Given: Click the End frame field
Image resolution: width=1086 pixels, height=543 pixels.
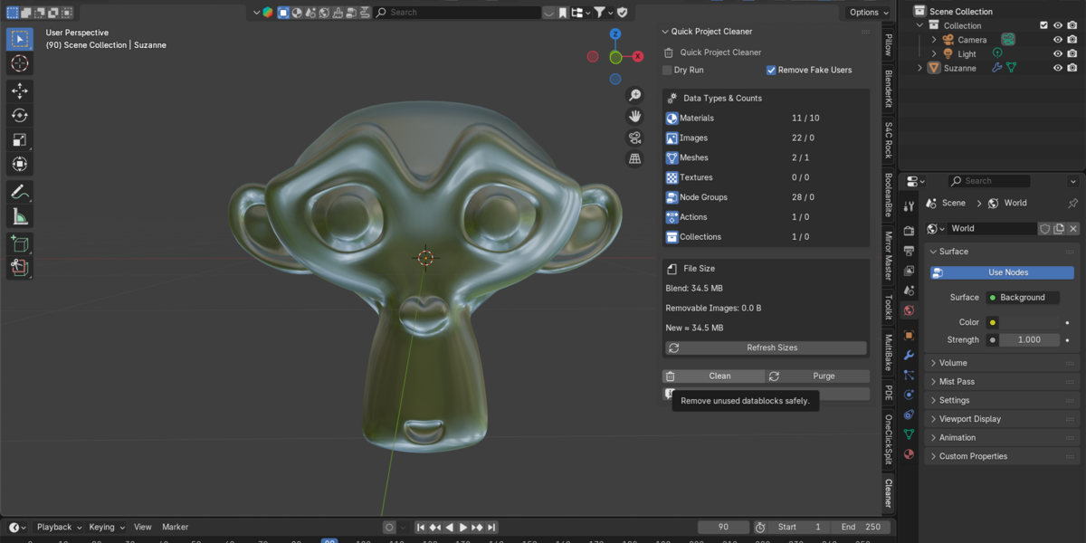Looking at the screenshot, I should [x=860, y=527].
